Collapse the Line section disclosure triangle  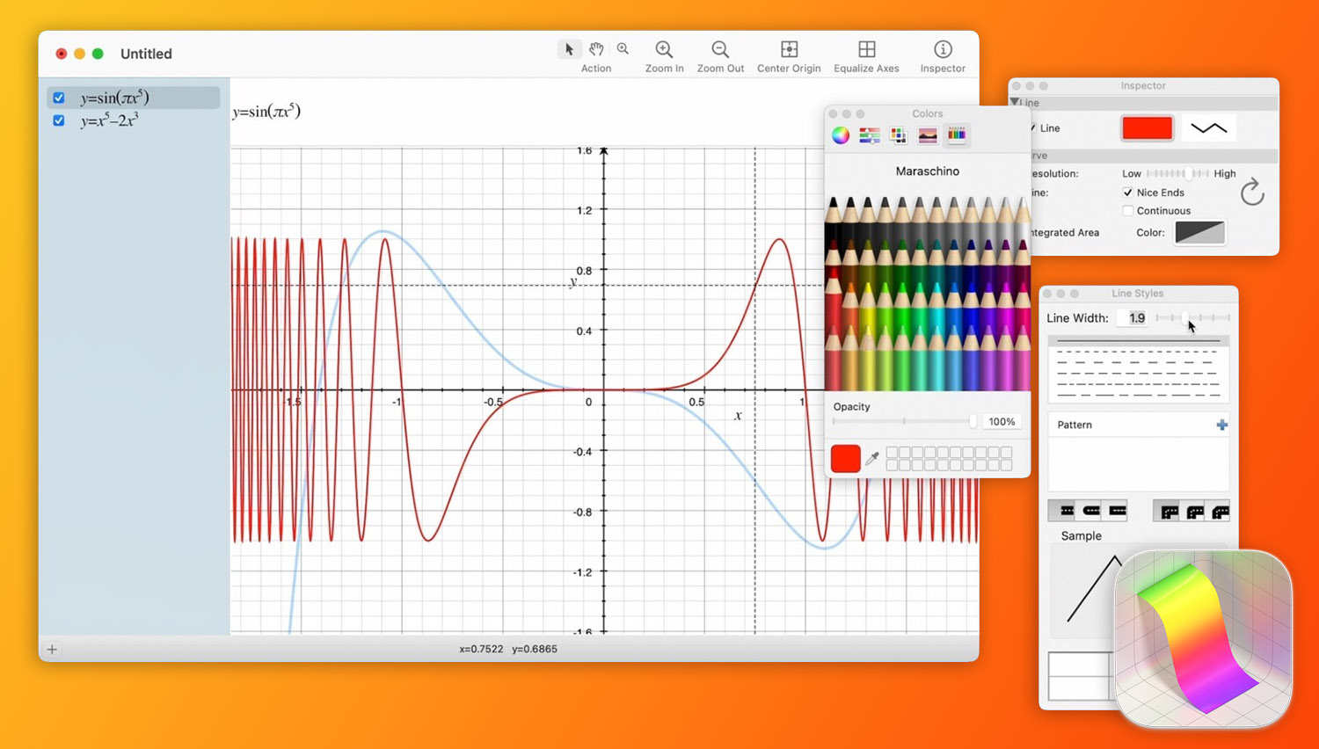coord(1016,103)
